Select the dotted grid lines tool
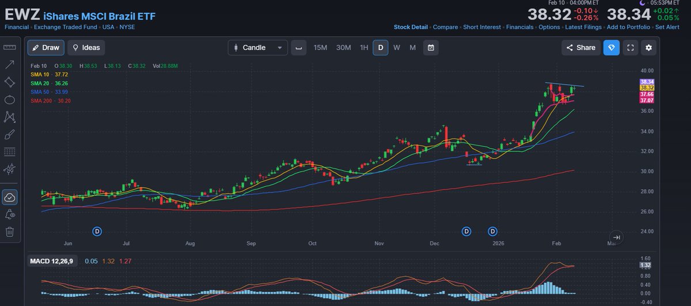The width and height of the screenshot is (691, 306). (9, 152)
